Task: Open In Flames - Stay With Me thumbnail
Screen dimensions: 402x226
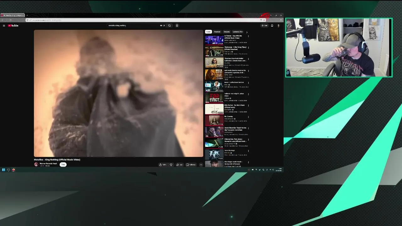Action: 214,40
